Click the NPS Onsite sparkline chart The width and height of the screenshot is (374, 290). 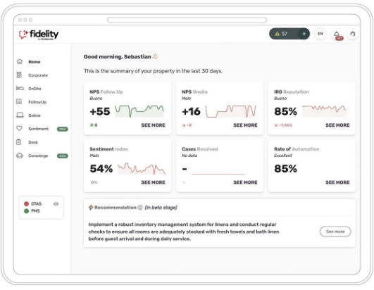230,111
